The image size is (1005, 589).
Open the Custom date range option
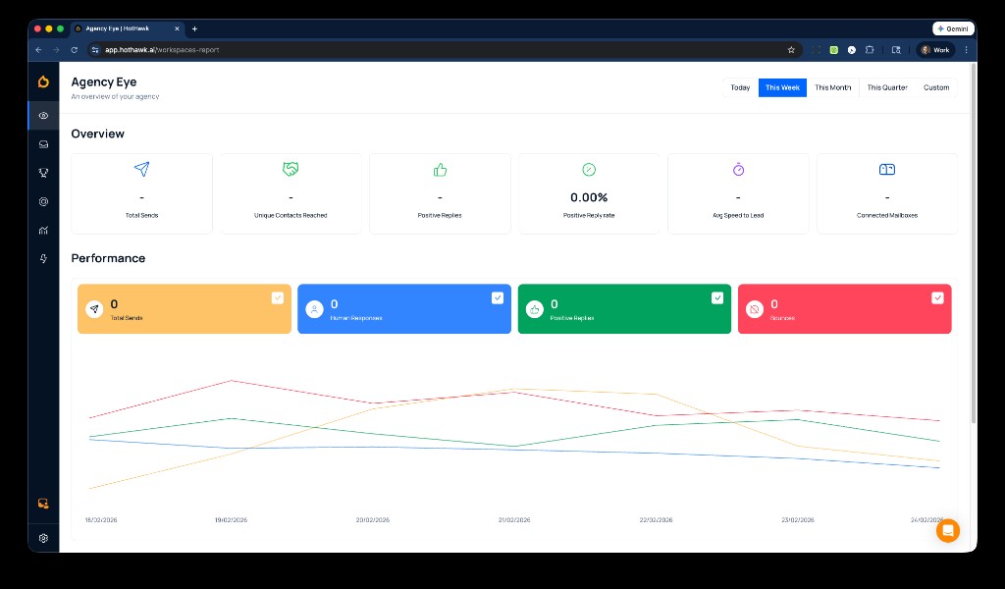[936, 87]
